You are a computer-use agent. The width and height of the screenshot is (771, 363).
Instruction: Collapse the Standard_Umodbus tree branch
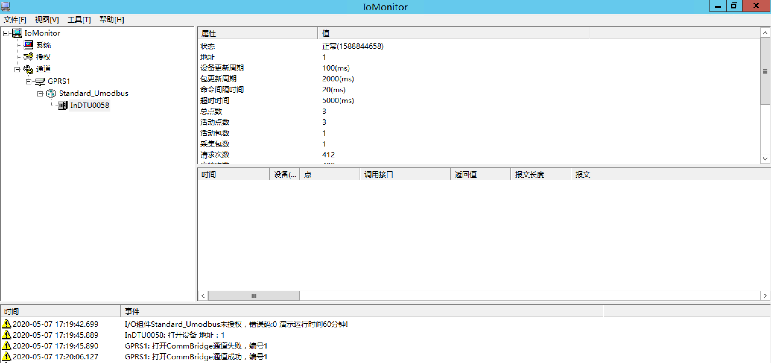pyautogui.click(x=40, y=93)
